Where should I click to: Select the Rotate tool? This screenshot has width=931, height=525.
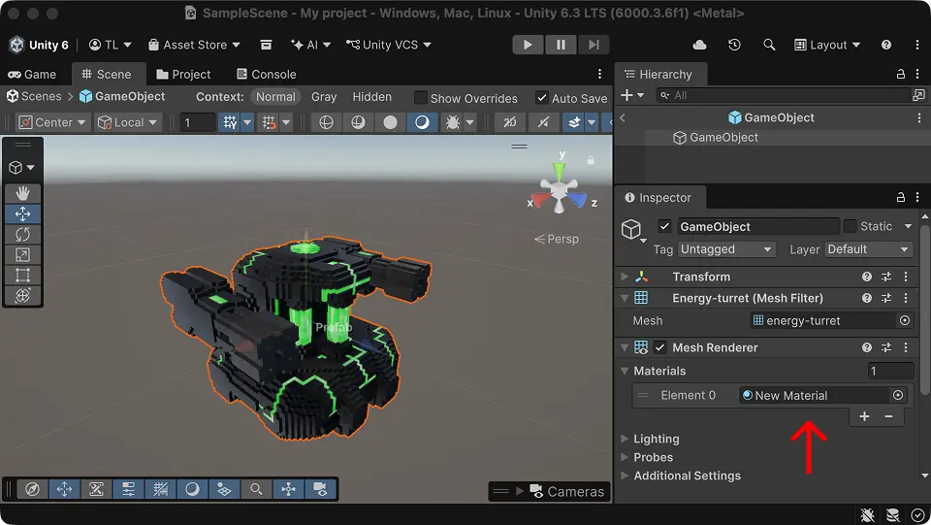click(x=23, y=234)
